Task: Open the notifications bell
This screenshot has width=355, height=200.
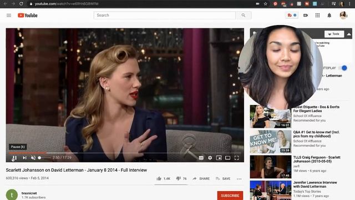Action: (329, 15)
